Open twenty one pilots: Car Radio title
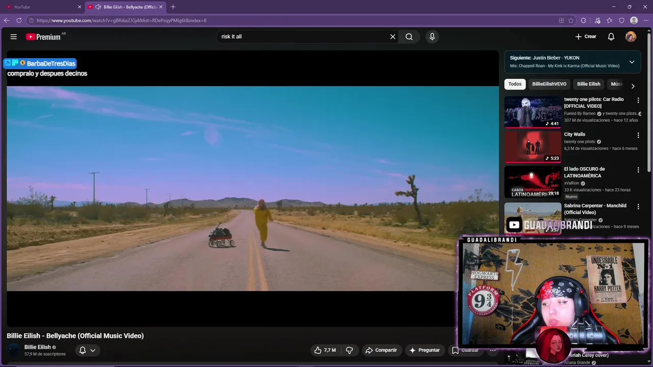The image size is (653, 367). [594, 102]
